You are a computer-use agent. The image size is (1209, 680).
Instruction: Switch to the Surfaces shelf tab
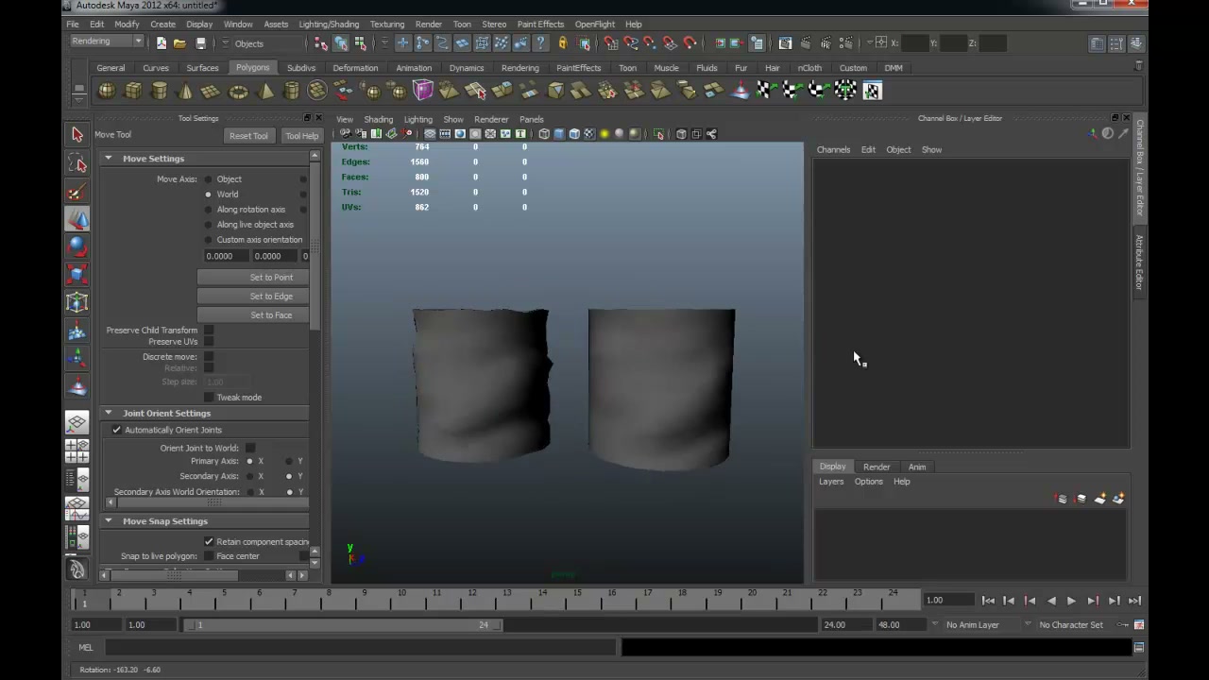tap(202, 68)
